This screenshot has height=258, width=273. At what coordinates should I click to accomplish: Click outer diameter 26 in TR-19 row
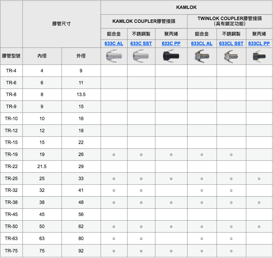[81, 154]
